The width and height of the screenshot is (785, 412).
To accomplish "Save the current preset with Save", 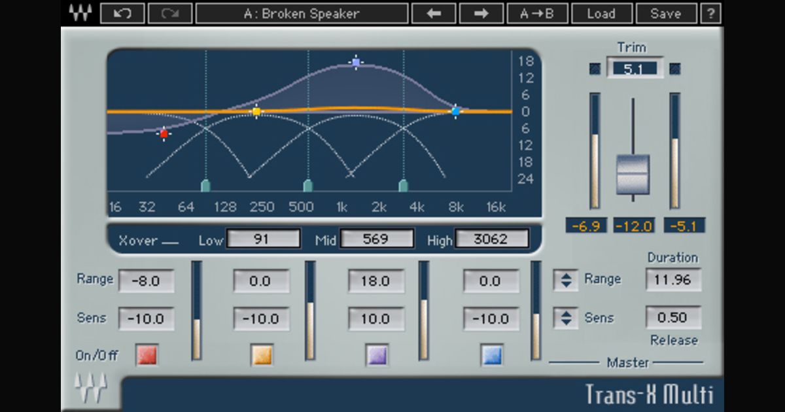I will pyautogui.click(x=666, y=13).
